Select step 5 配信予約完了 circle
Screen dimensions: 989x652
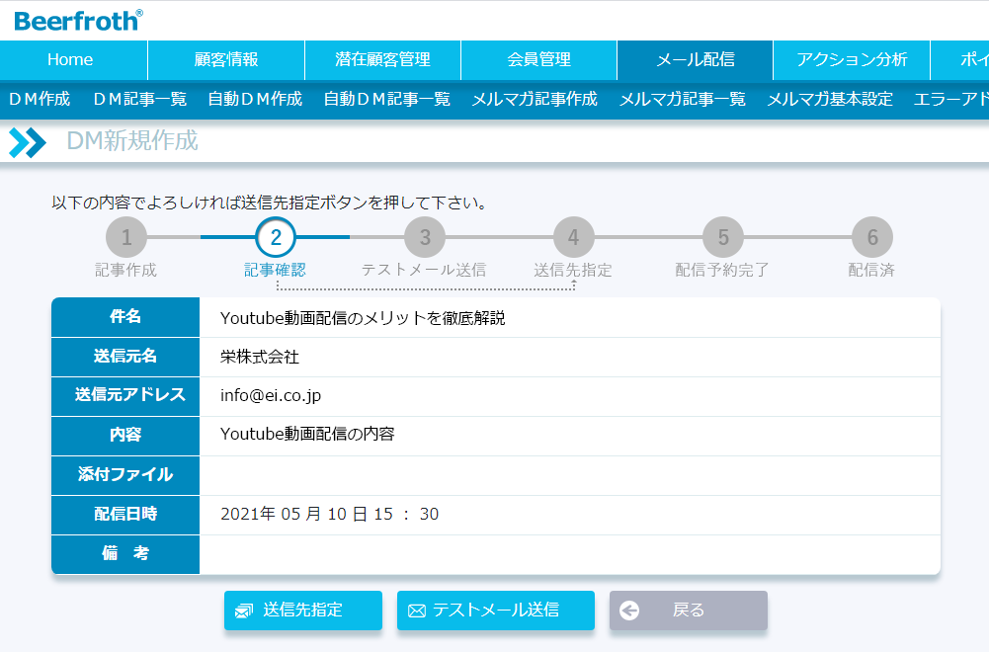click(x=723, y=237)
